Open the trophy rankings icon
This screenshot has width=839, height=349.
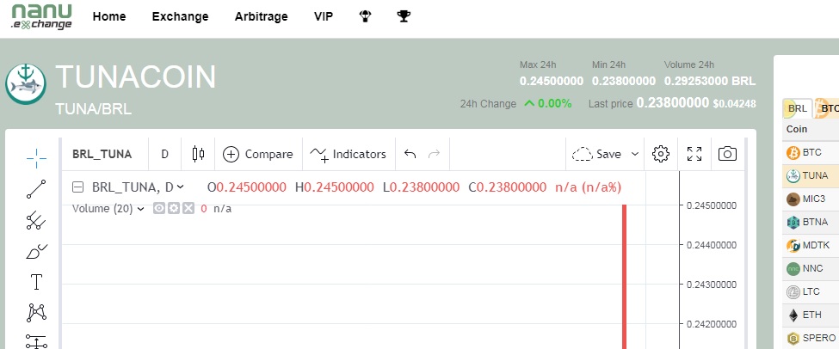coord(404,16)
